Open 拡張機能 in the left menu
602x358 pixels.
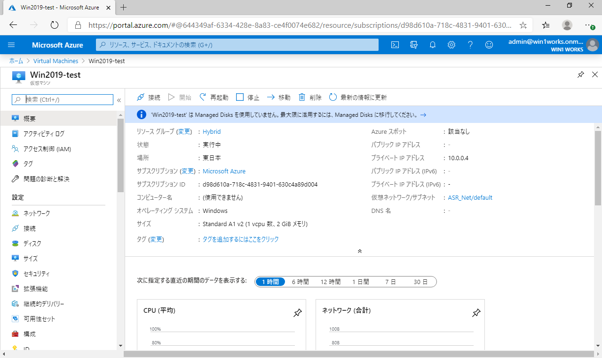pos(59,289)
